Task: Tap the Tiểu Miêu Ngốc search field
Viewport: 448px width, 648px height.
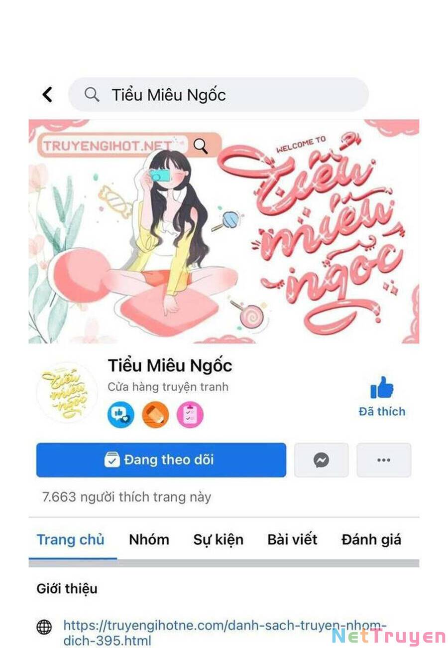Action: (219, 94)
